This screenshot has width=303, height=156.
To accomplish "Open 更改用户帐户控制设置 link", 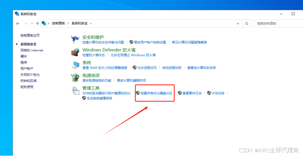I will 150,42.
